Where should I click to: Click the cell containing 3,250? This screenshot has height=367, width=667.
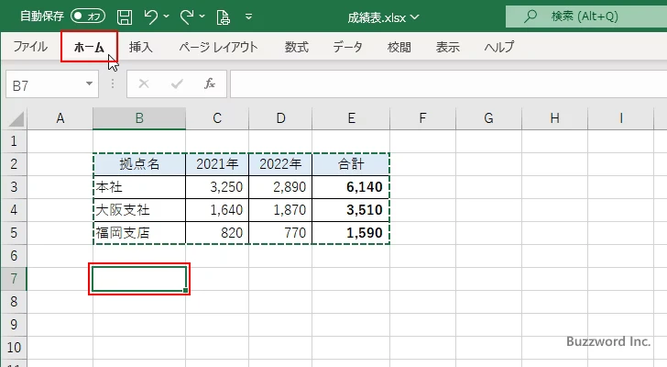[217, 187]
